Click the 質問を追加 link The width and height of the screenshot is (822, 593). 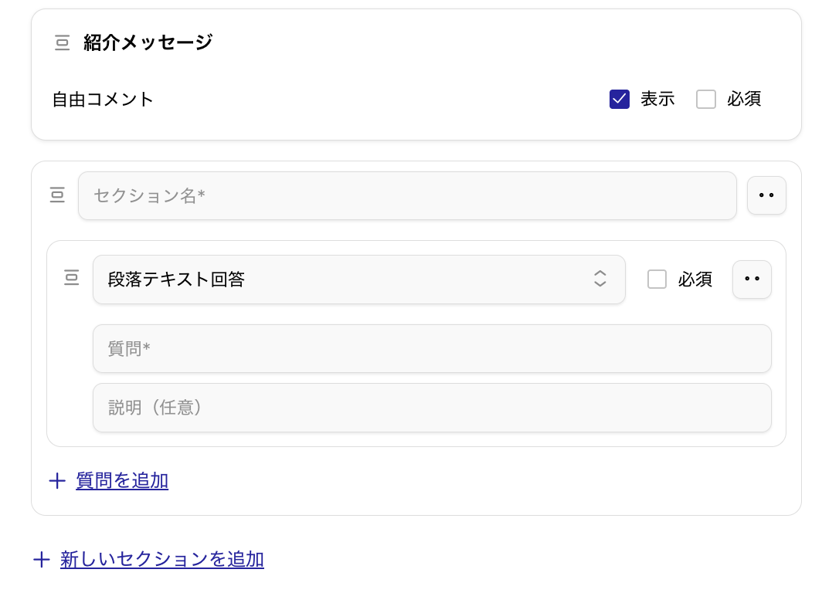[x=122, y=481]
